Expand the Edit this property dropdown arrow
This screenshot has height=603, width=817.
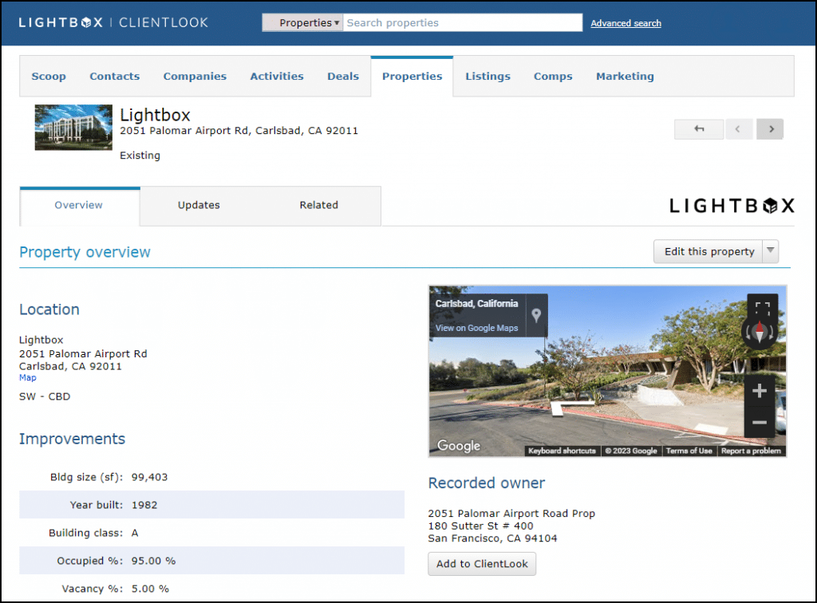click(x=770, y=251)
